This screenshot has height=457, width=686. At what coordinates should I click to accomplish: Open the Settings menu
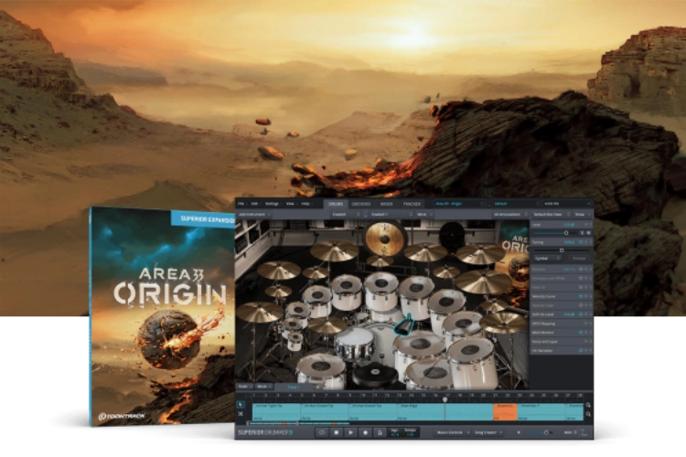[272, 204]
